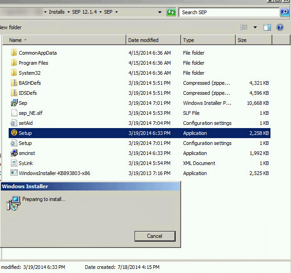Open the address bar history dropdown
This screenshot has width=291, height=273.
[x=160, y=12]
